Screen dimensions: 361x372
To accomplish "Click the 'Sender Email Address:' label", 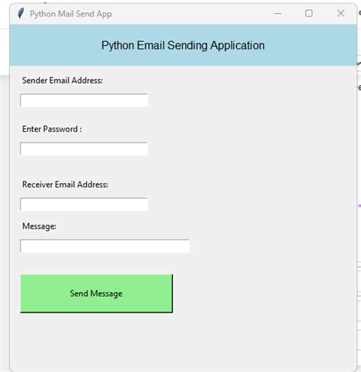I will [x=62, y=80].
